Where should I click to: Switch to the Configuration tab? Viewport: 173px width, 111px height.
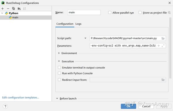tap(65, 24)
